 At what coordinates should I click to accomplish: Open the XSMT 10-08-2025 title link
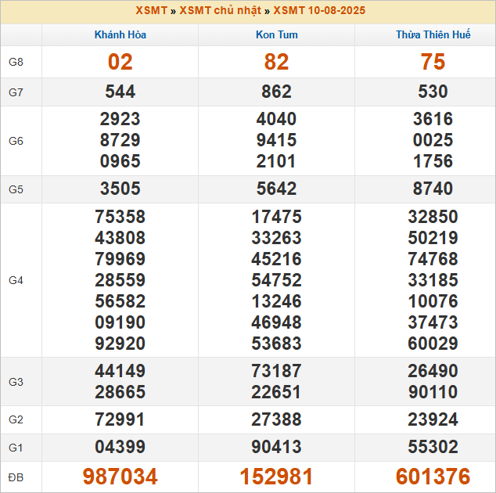pos(319,11)
